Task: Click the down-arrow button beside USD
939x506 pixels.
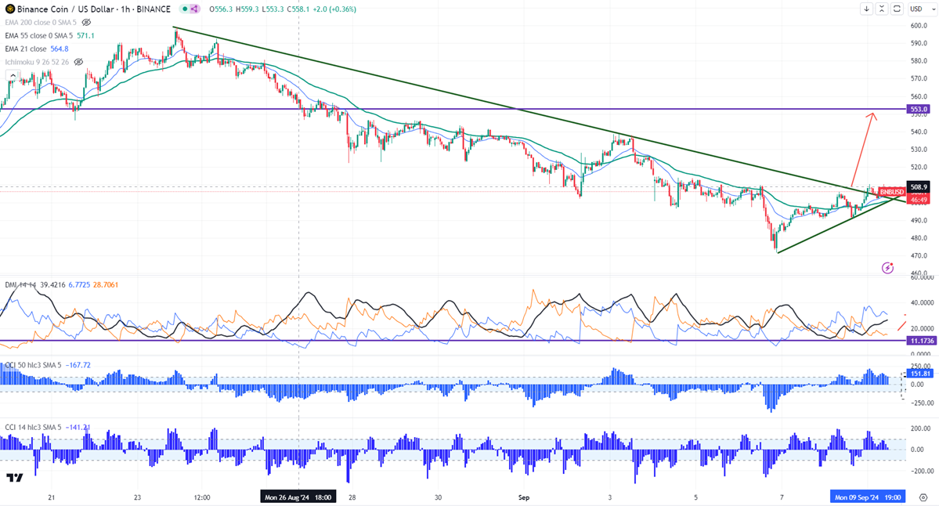Action: click(x=866, y=9)
